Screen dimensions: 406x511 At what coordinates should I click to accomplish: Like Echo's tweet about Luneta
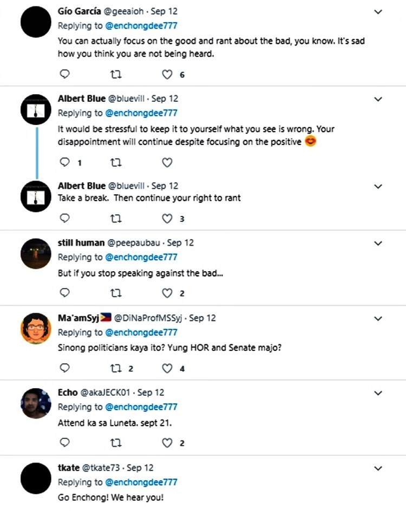[x=167, y=443]
